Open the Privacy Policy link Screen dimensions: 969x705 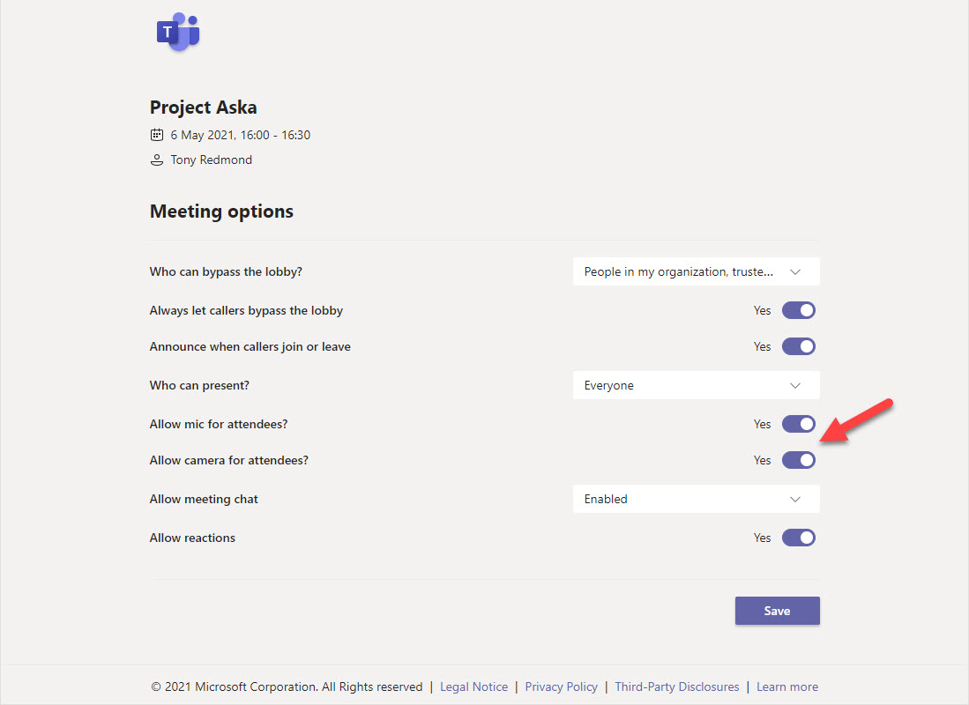561,686
